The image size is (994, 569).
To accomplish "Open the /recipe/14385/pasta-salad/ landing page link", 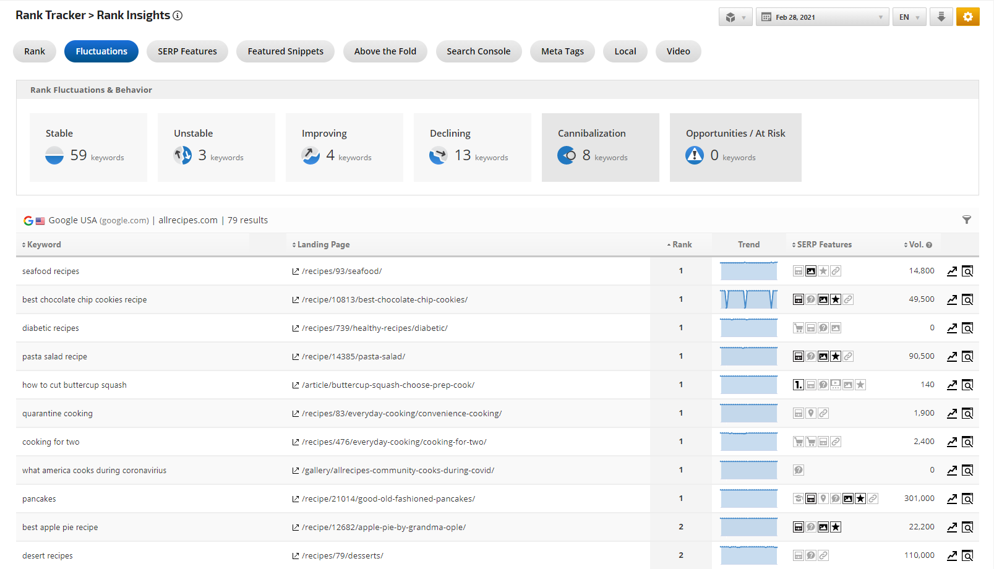I will (x=353, y=356).
